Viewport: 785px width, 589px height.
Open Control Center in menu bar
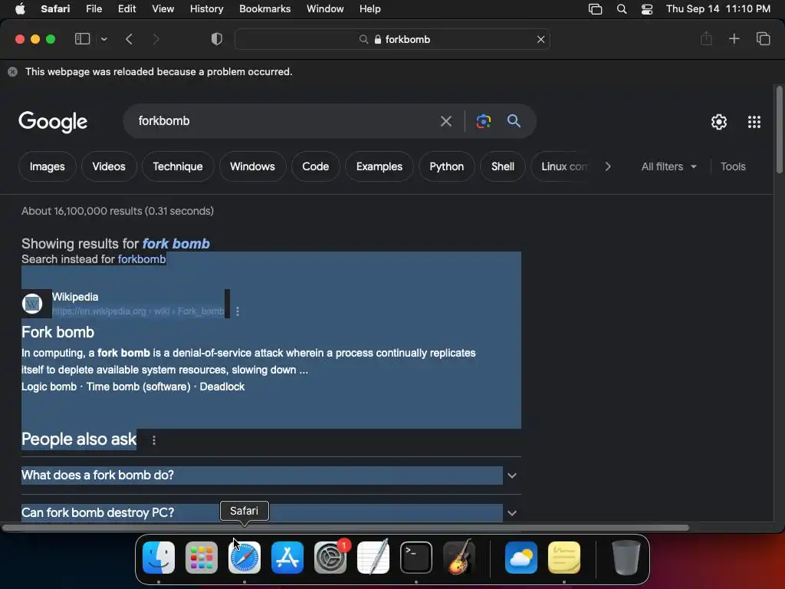(647, 9)
